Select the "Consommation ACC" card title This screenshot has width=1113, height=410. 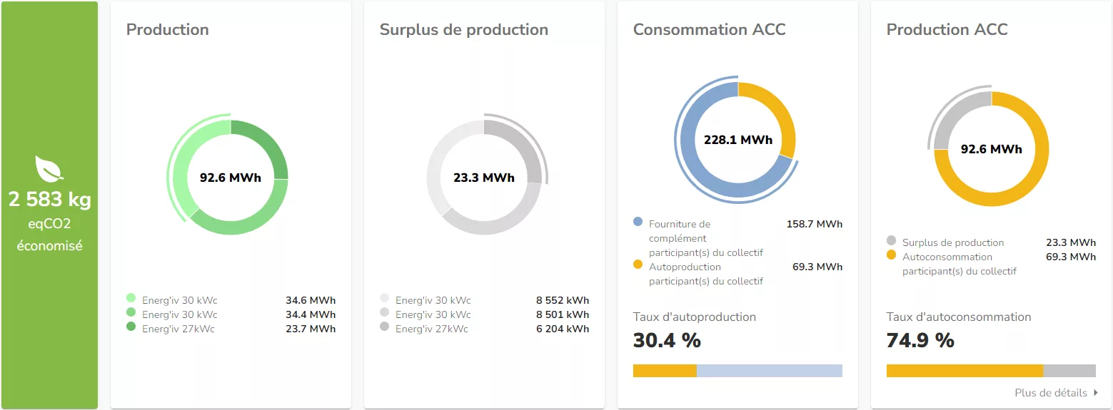click(x=709, y=30)
